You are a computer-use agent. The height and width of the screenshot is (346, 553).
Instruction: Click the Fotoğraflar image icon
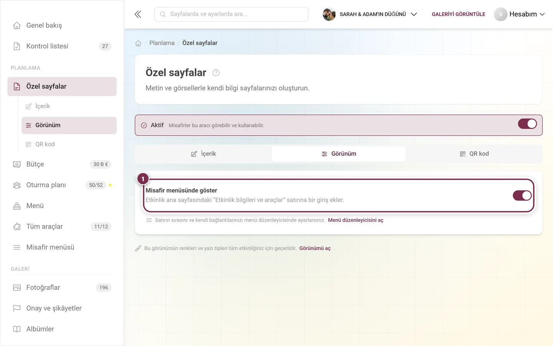click(x=17, y=288)
